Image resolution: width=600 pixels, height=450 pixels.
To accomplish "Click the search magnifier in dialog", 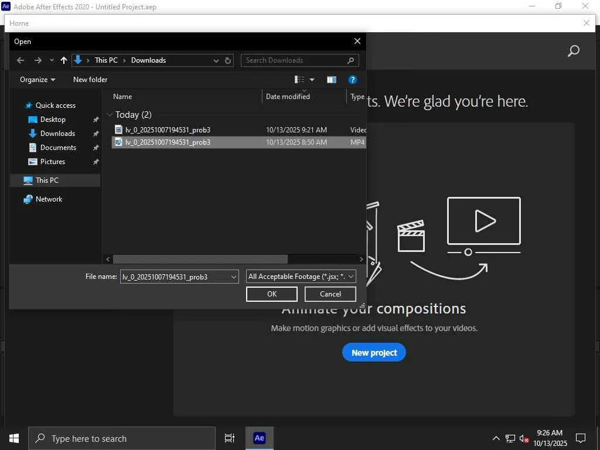I will coord(351,60).
